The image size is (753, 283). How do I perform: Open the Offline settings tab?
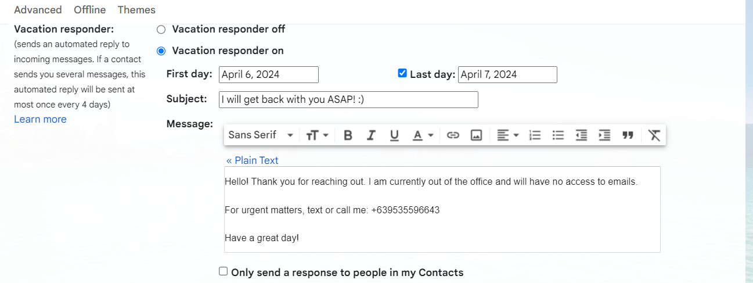pyautogui.click(x=89, y=10)
